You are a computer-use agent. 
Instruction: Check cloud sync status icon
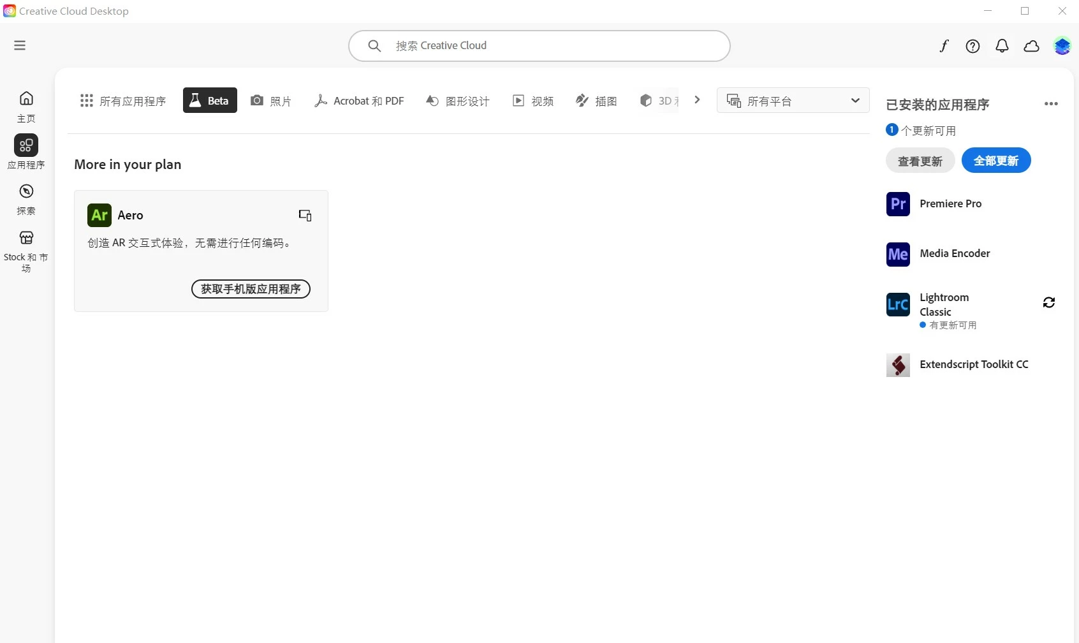[x=1031, y=46]
